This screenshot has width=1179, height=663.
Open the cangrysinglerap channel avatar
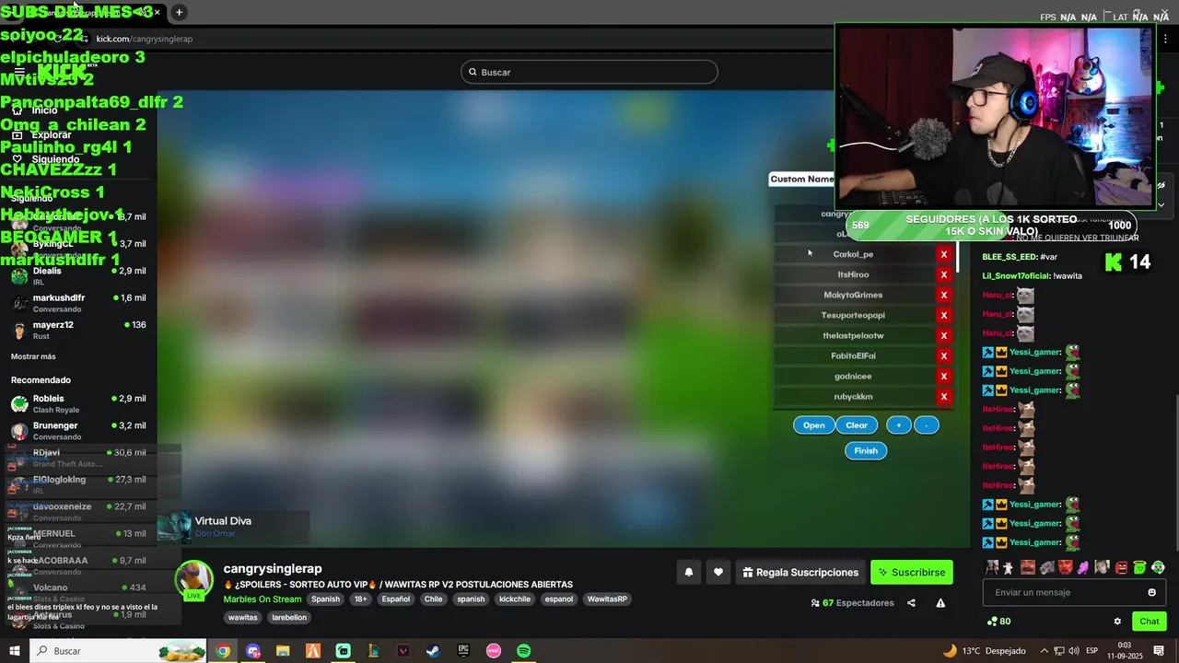[194, 579]
